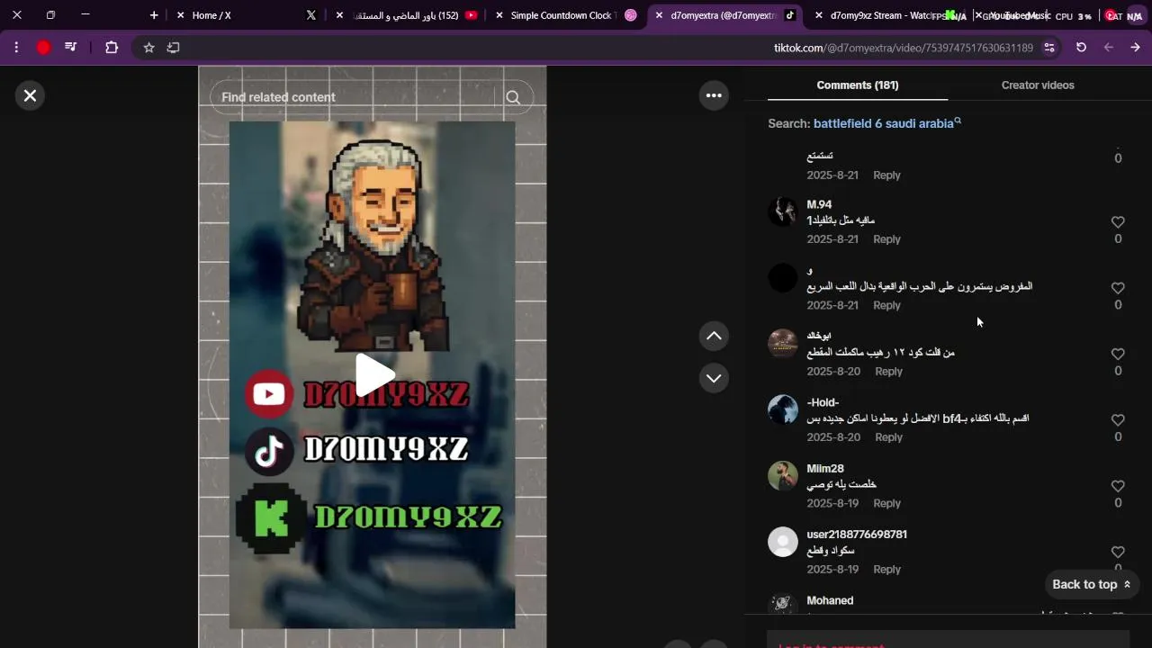Reply to Miim28's comment
The image size is (1152, 648).
pos(886,503)
